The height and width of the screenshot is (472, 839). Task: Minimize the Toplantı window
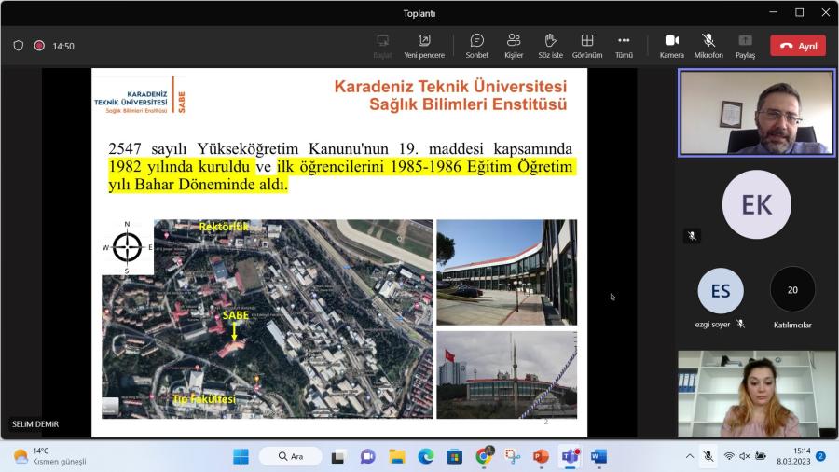coord(773,12)
